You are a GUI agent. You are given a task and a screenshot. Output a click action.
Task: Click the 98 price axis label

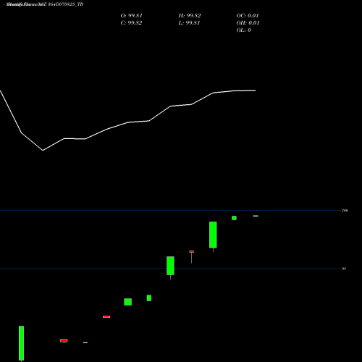coord(344,269)
